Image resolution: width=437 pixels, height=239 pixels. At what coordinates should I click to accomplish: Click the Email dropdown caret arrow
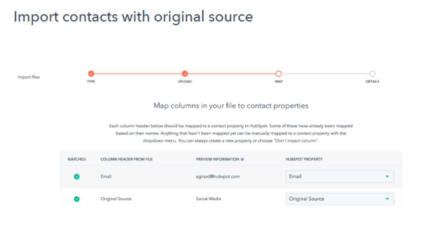pyautogui.click(x=387, y=177)
